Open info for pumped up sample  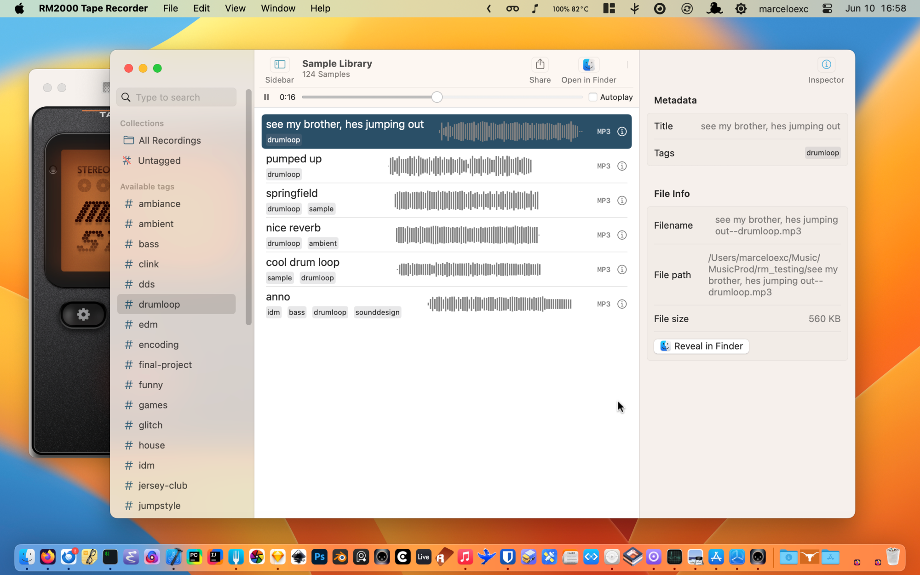pyautogui.click(x=622, y=166)
